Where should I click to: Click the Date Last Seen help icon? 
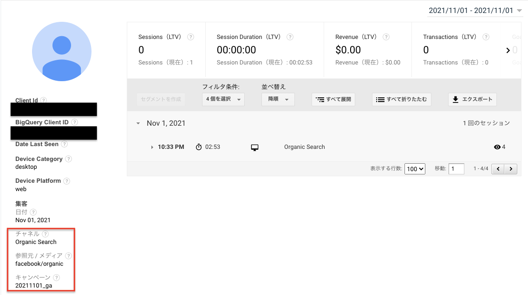[x=64, y=144]
